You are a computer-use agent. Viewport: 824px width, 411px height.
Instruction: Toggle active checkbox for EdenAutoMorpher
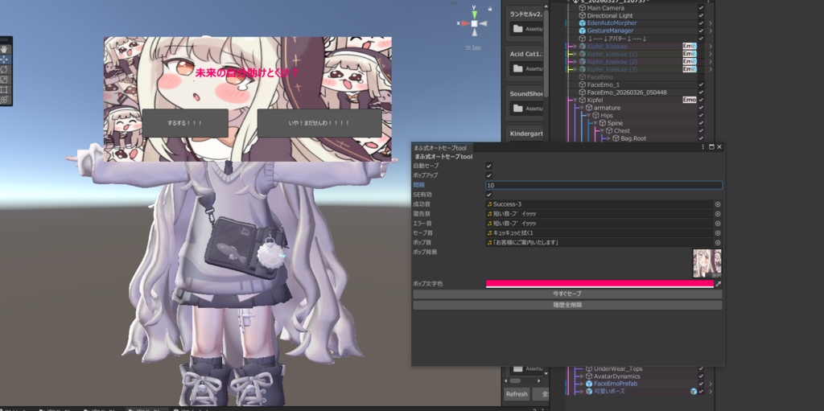click(x=701, y=23)
